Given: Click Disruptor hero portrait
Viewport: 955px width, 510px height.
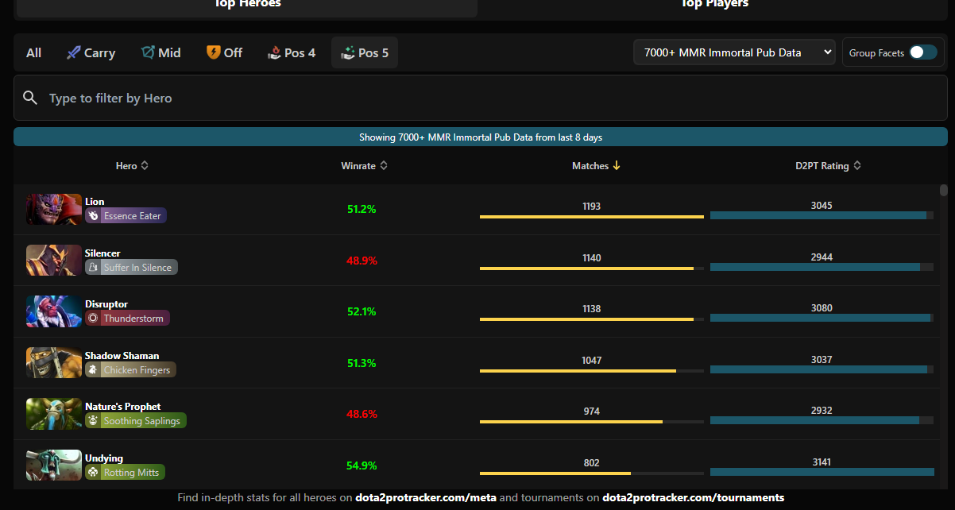Looking at the screenshot, I should tap(54, 311).
